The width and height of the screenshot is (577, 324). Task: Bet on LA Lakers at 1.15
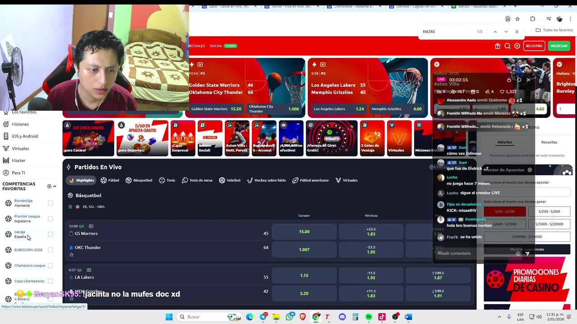coord(304,275)
